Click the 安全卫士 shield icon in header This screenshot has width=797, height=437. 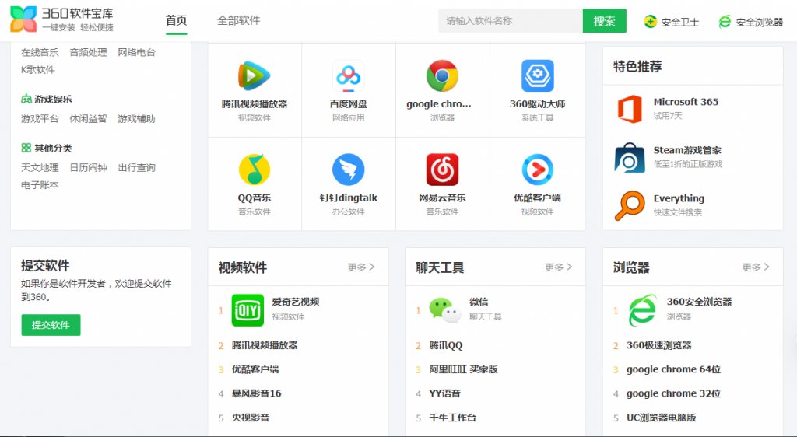(650, 22)
